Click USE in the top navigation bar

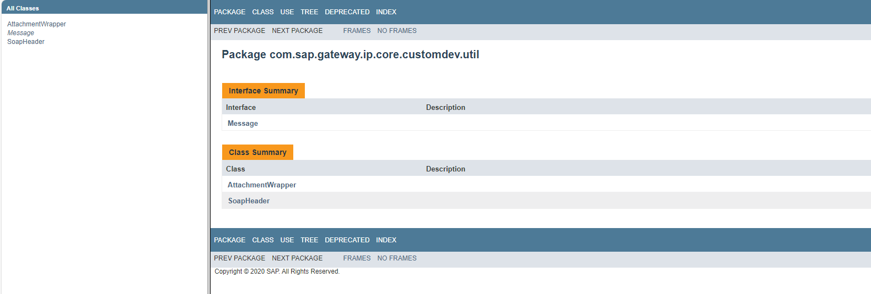pyautogui.click(x=287, y=12)
